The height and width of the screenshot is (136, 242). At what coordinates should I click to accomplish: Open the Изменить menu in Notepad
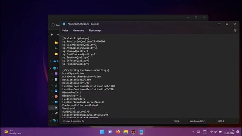point(78,31)
